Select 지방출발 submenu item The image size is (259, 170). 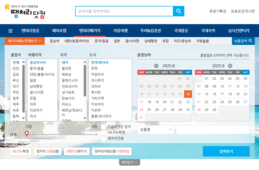pos(203,41)
